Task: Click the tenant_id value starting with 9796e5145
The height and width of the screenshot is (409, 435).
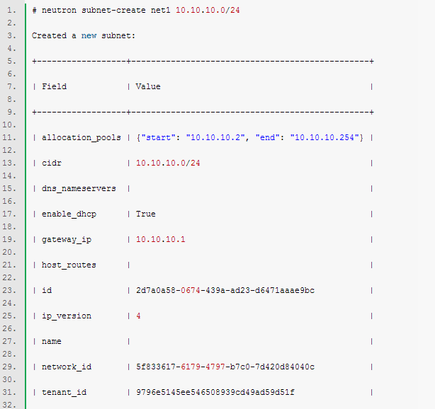Action: point(215,392)
